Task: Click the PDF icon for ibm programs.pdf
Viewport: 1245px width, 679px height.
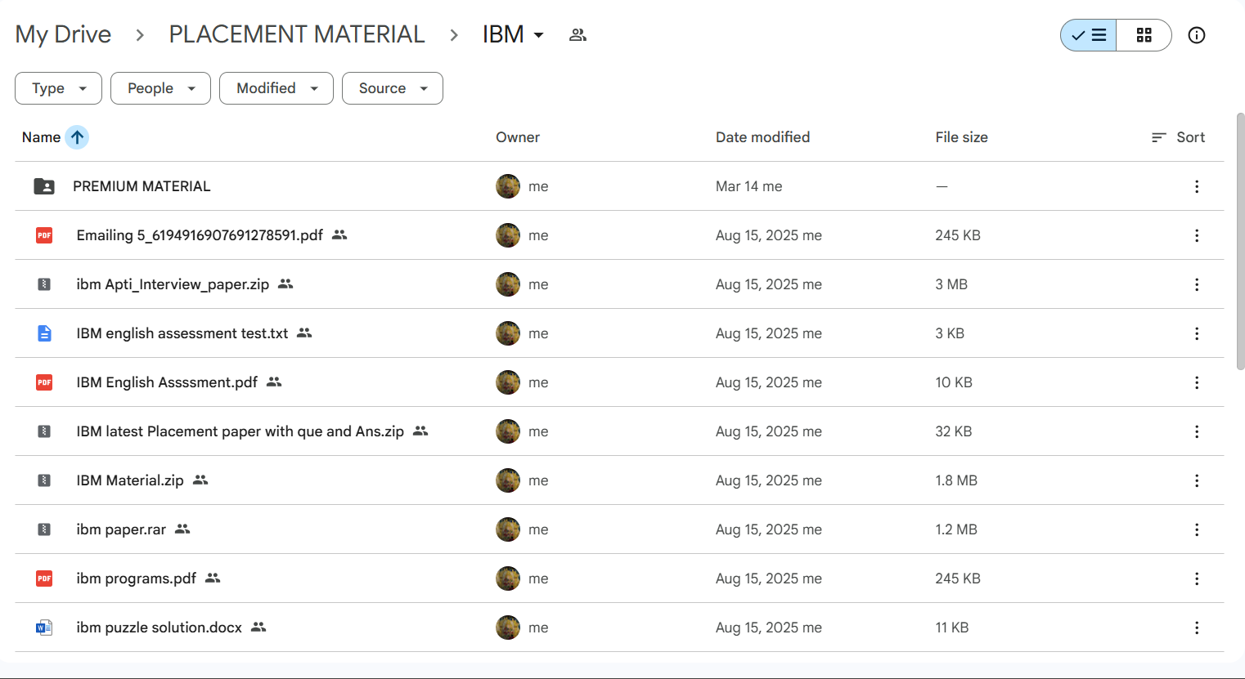Action: click(44, 578)
